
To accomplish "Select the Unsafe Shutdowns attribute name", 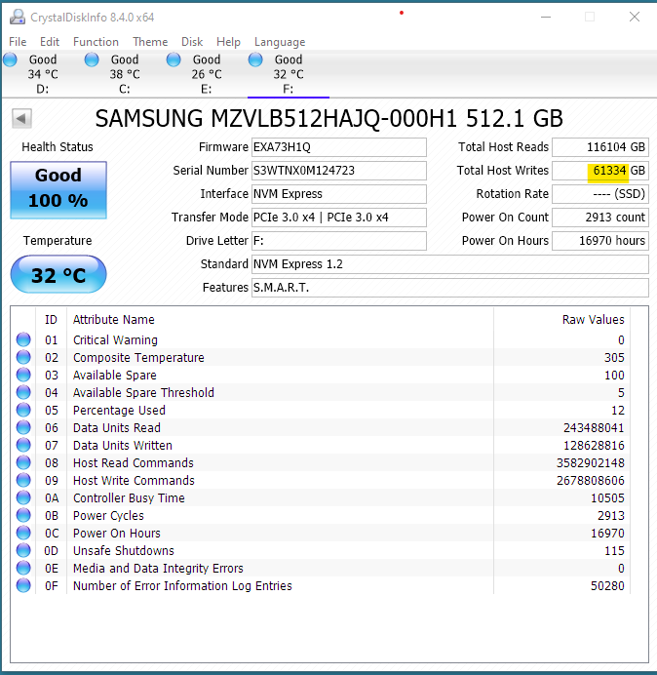I will click(124, 550).
